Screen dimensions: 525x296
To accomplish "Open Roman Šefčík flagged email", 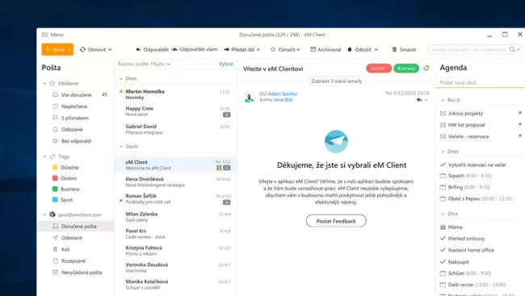I will point(175,198).
